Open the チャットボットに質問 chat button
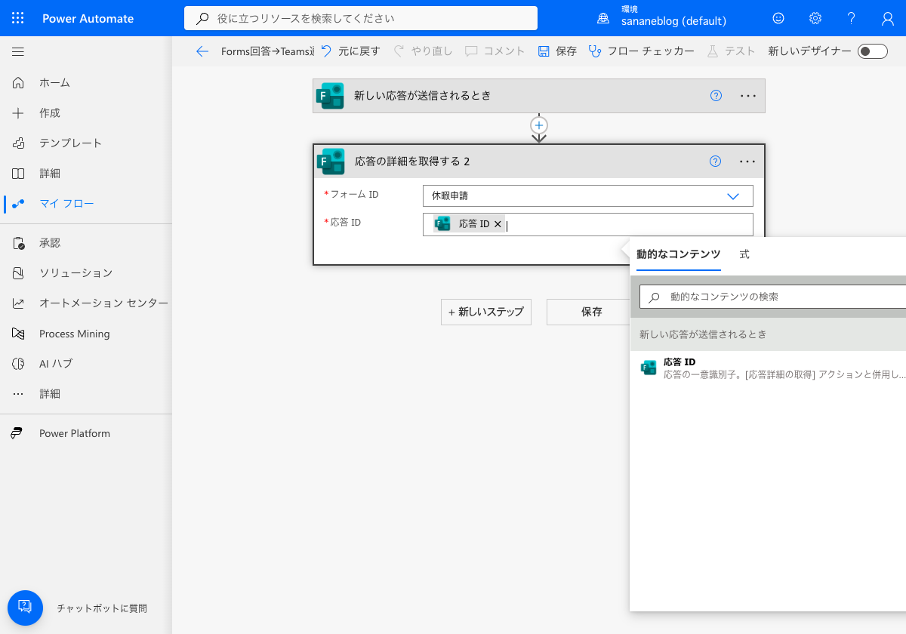 click(26, 608)
